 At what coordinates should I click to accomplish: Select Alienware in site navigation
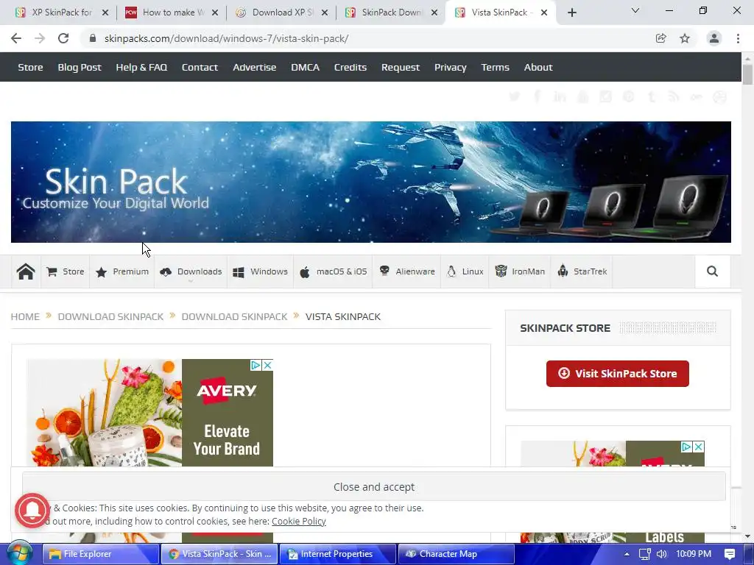click(x=406, y=271)
